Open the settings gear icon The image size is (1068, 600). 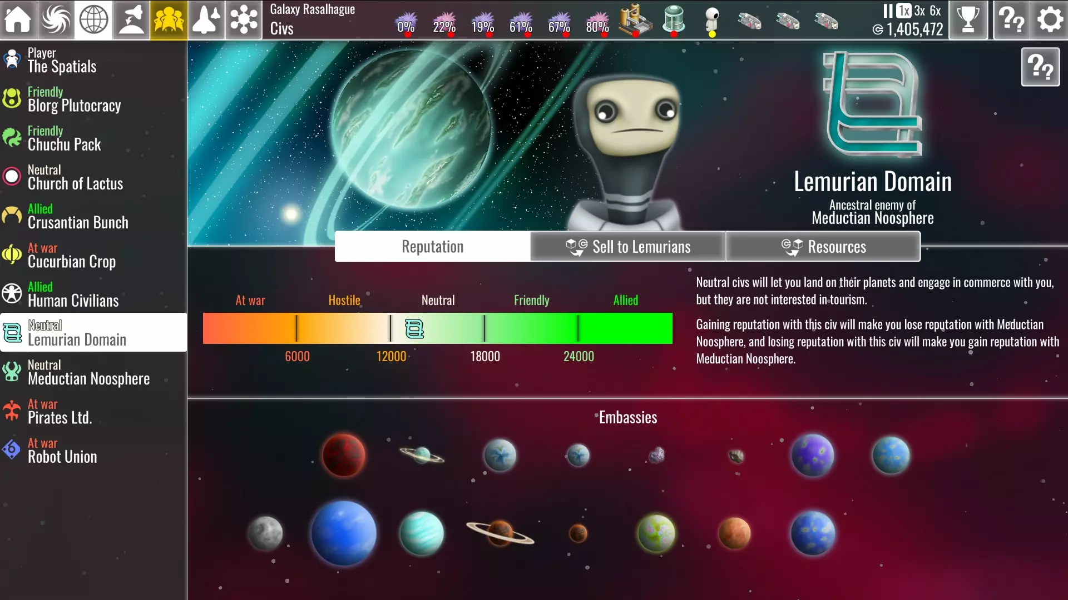[1050, 20]
